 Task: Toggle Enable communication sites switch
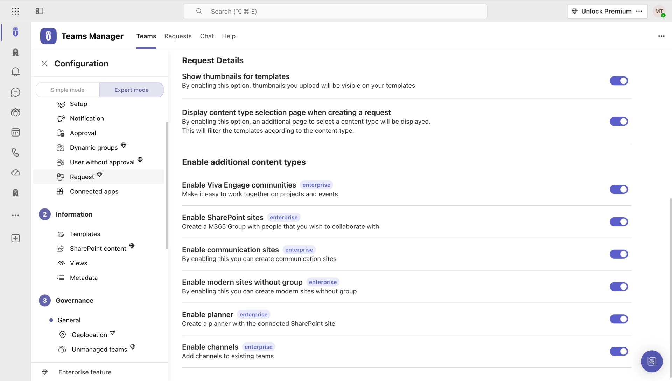pos(619,254)
